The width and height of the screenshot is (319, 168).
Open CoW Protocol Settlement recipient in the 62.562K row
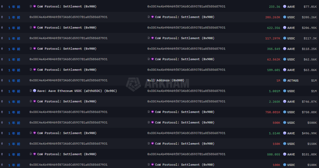tap(185, 59)
